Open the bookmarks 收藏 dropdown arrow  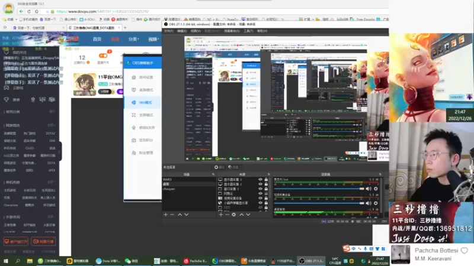coord(16,20)
